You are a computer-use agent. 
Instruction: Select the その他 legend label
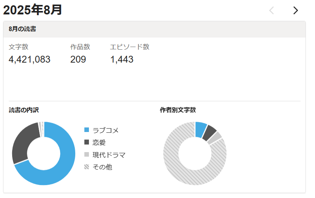103,167
